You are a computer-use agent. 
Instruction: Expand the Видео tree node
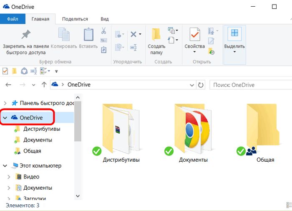[9, 177]
